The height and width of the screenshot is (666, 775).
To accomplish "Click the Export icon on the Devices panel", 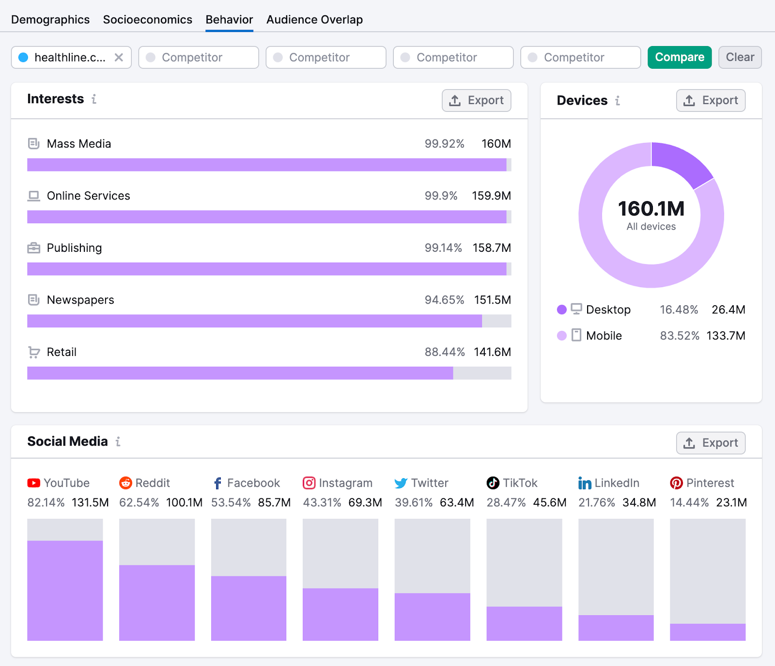I will [x=690, y=100].
